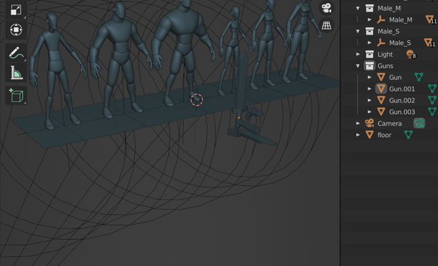
Task: Select the Measure tool
Action: [x=16, y=72]
